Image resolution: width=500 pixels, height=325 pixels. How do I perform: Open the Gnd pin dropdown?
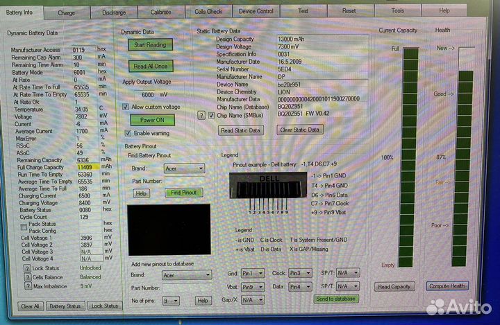(x=252, y=273)
